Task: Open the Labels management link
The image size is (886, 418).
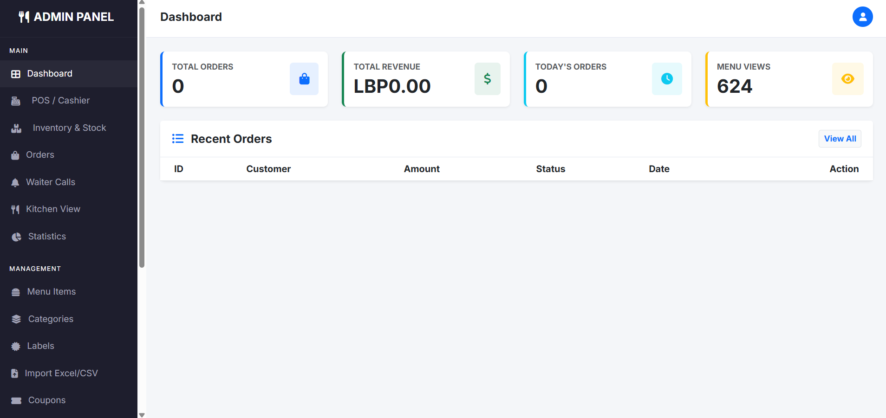Action: (40, 346)
